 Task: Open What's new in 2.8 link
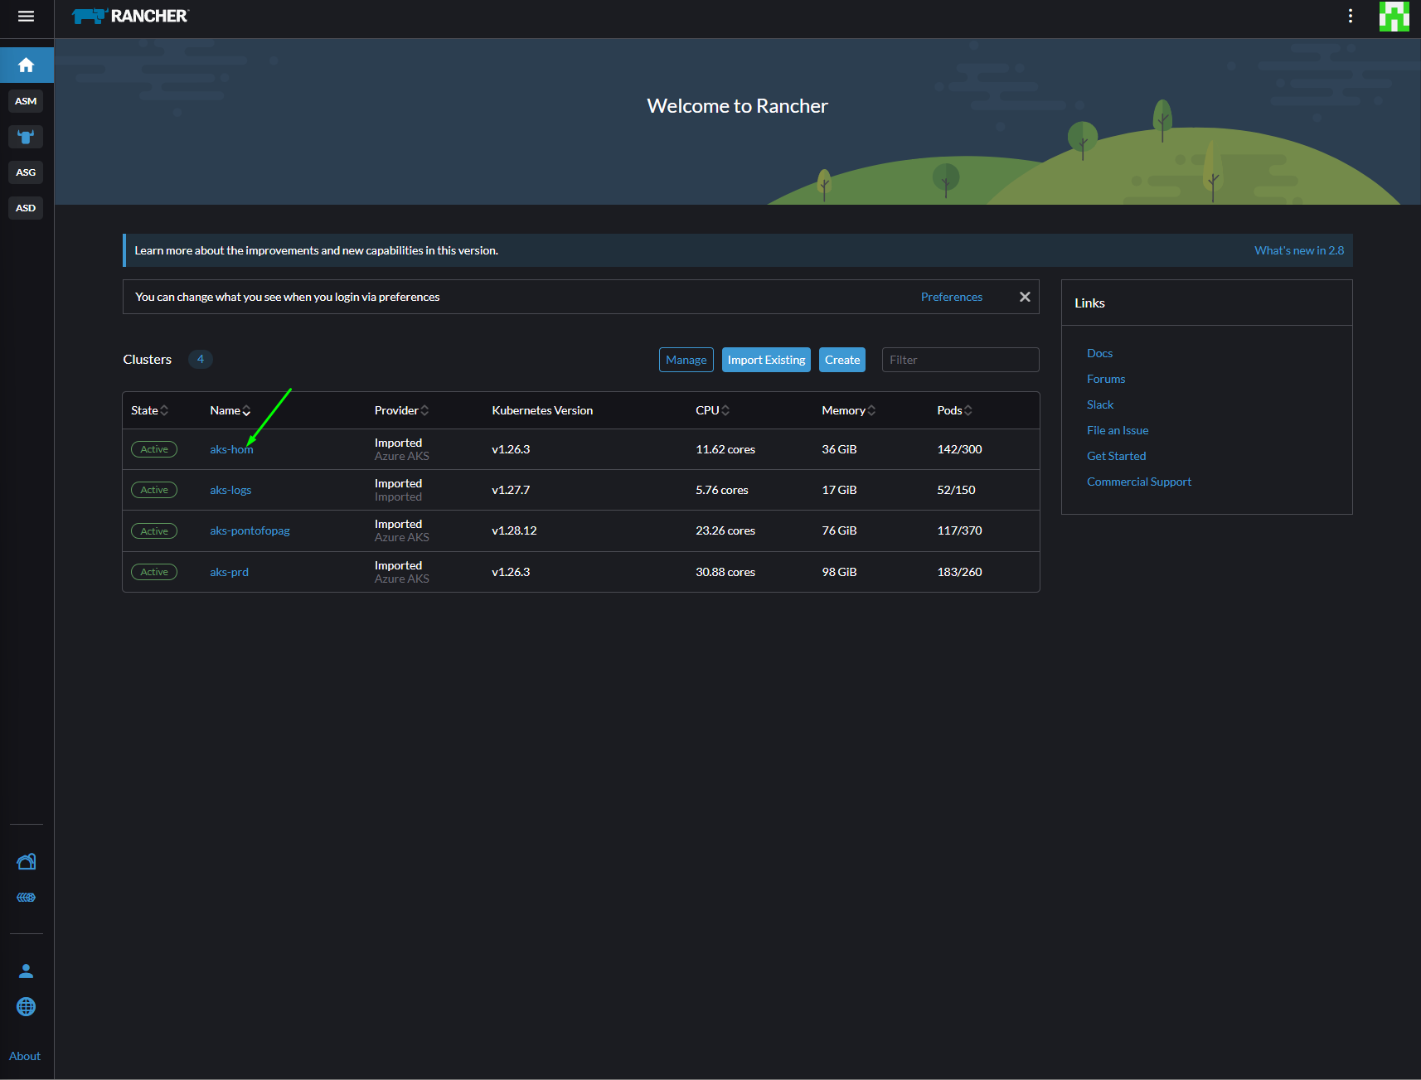pos(1299,250)
